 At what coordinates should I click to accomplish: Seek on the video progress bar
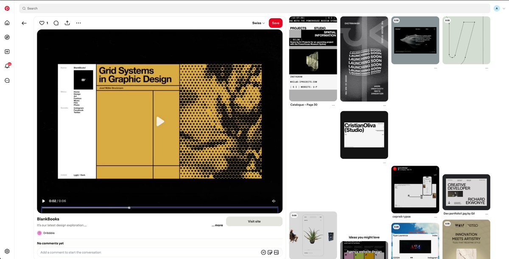(x=159, y=208)
